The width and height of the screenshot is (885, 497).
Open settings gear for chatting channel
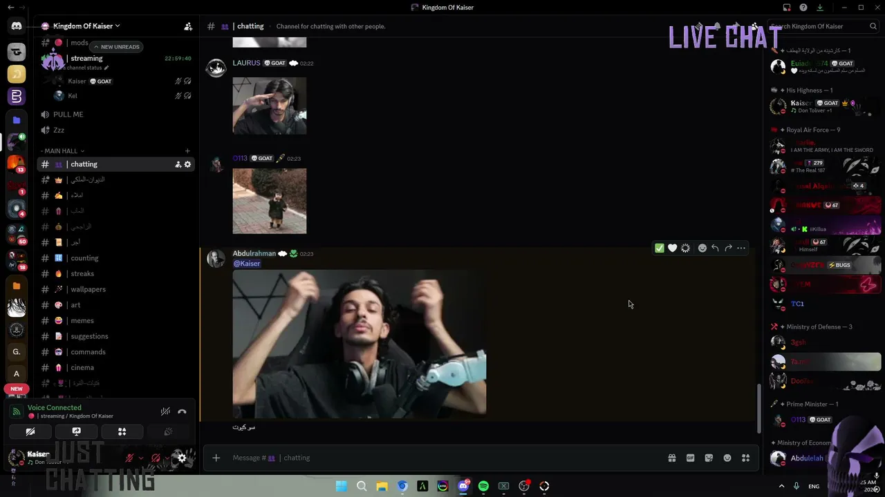[187, 164]
